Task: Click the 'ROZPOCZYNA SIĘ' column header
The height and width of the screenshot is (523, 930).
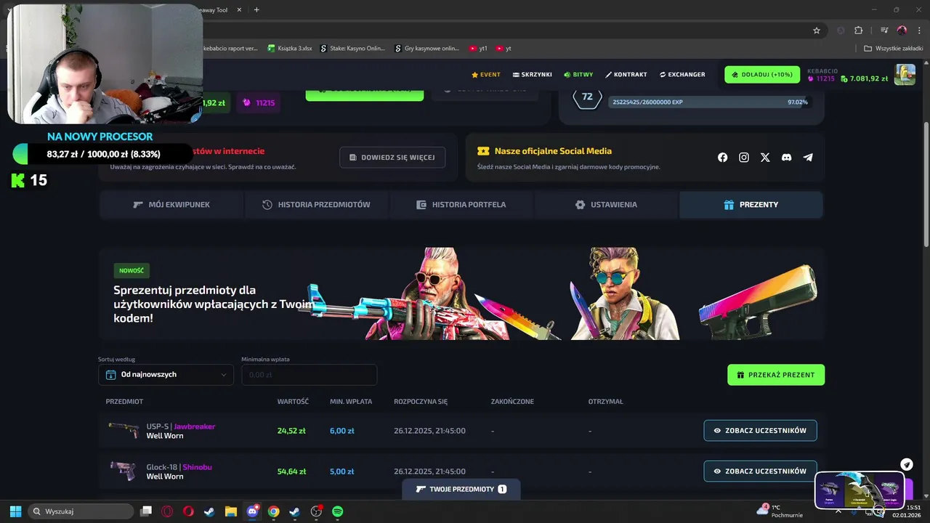Action: (421, 402)
